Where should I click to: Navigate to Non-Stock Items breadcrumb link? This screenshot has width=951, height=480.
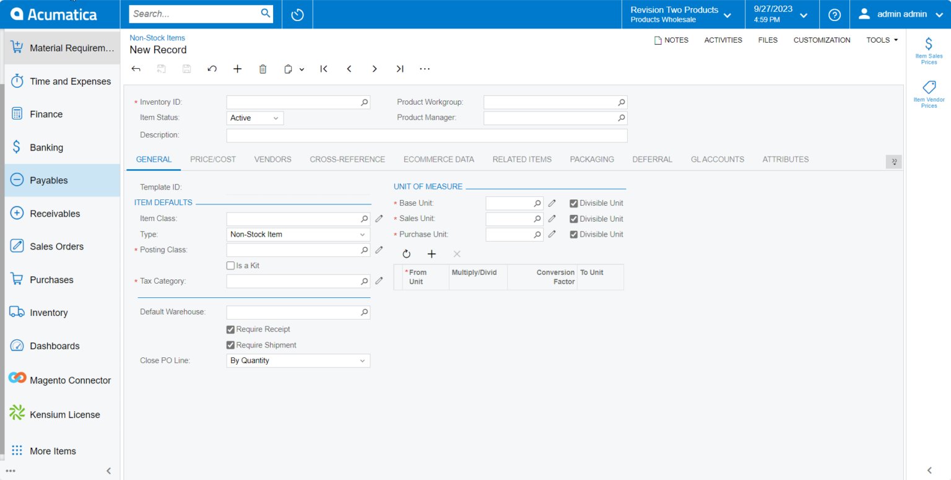point(157,37)
